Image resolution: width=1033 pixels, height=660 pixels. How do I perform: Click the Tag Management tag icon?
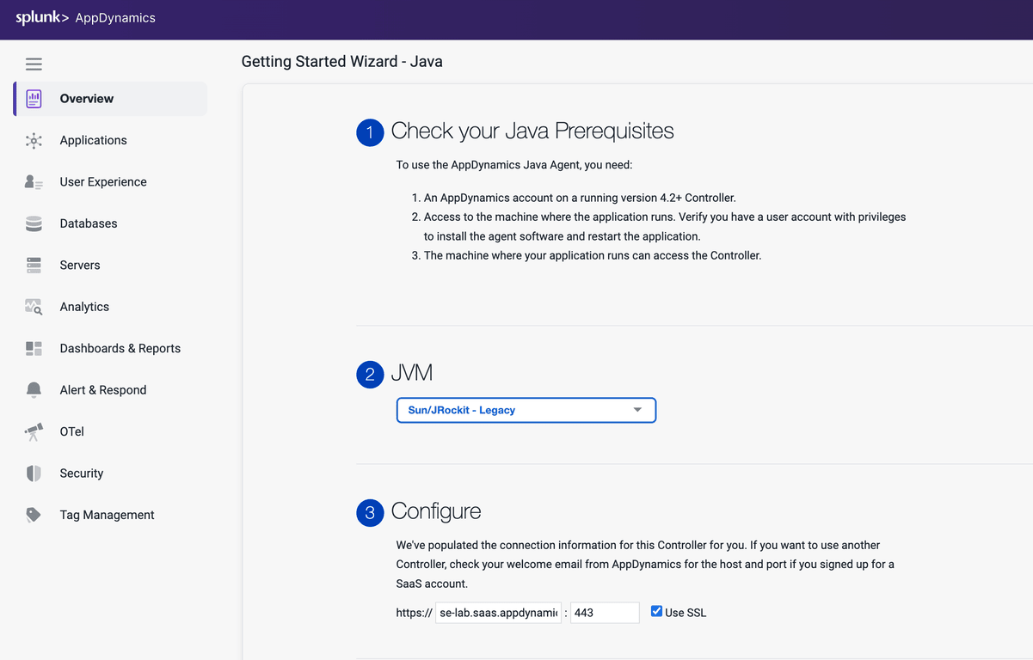[x=34, y=516]
